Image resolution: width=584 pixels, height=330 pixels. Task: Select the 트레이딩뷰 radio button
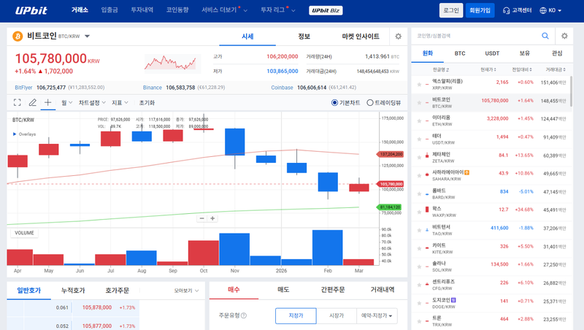(370, 103)
